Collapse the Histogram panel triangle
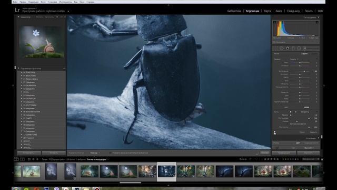The height and width of the screenshot is (190, 337). coord(318,17)
